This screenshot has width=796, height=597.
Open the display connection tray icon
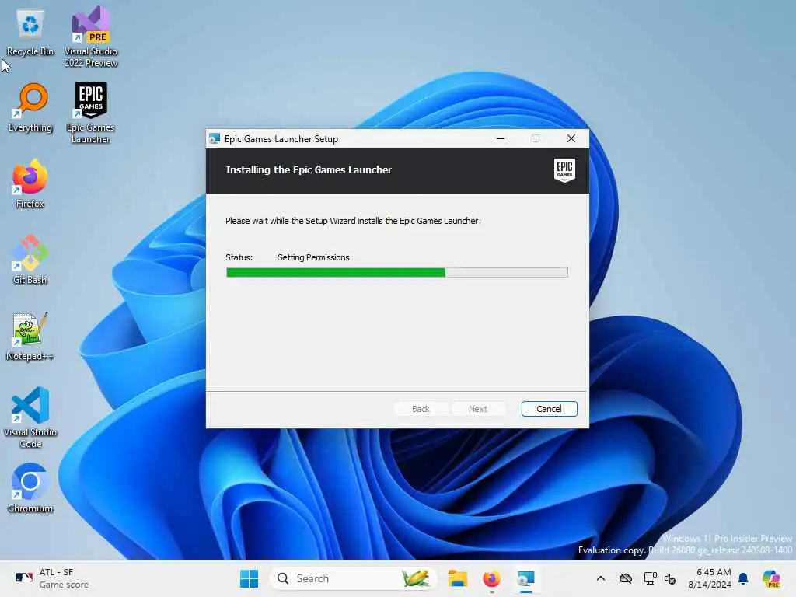(x=650, y=578)
